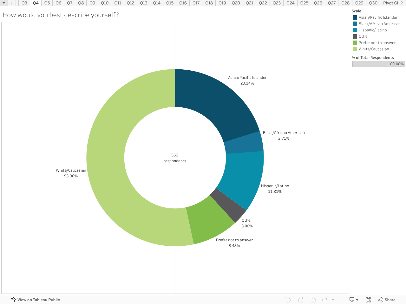Screen dimensions: 406x304
Task: Click the Redo icon in the toolbar
Action: [x=301, y=300]
